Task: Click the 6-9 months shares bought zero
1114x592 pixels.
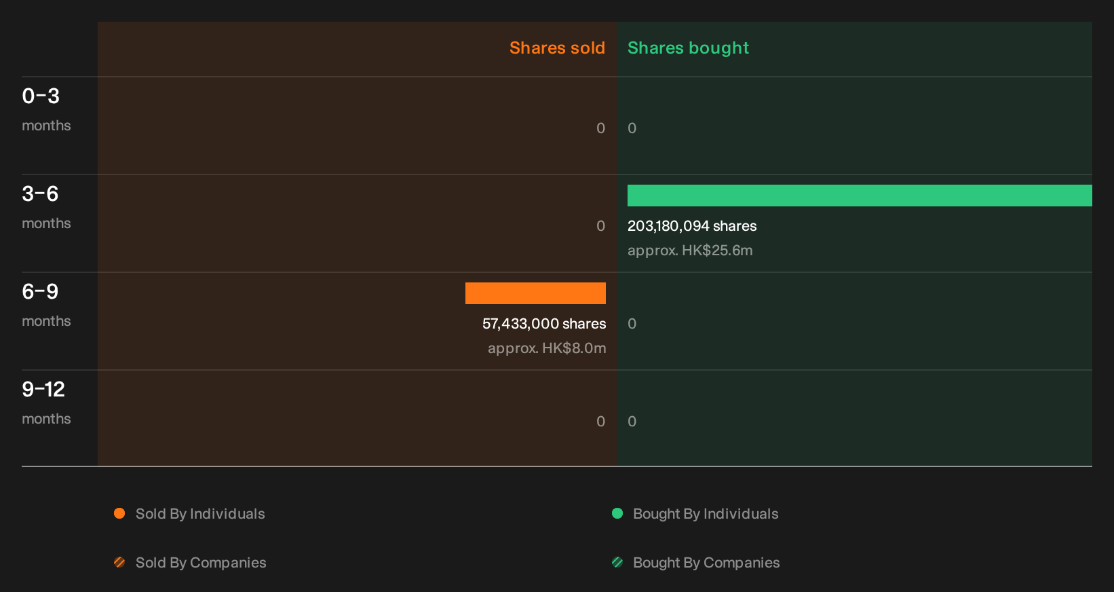Action: click(632, 324)
